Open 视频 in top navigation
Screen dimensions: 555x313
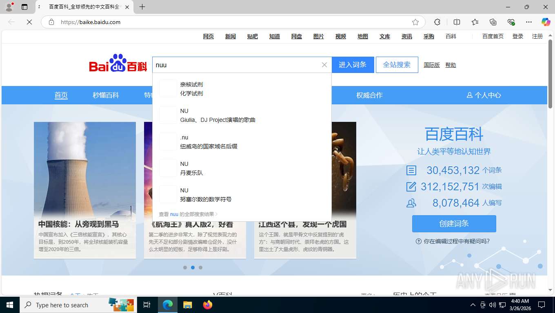click(341, 36)
